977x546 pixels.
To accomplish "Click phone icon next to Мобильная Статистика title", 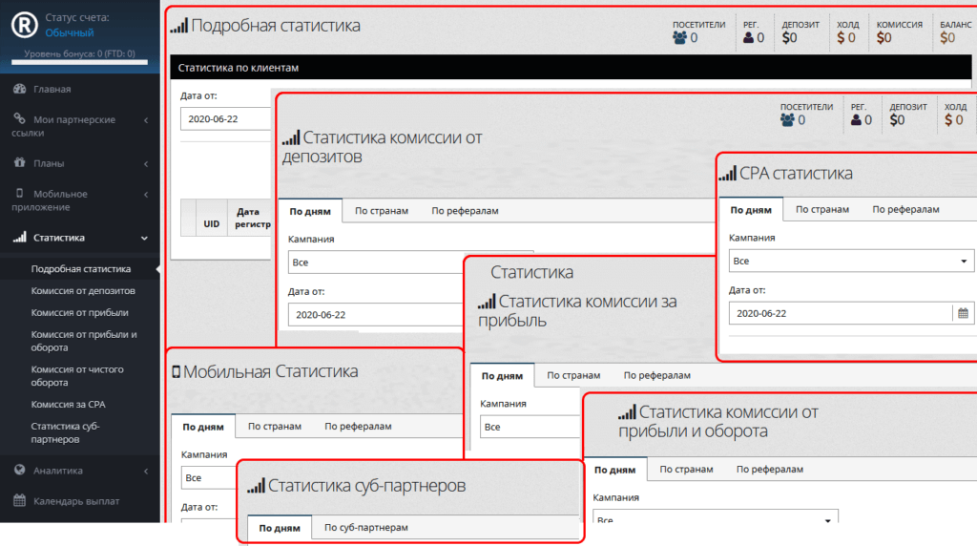I will [x=177, y=371].
